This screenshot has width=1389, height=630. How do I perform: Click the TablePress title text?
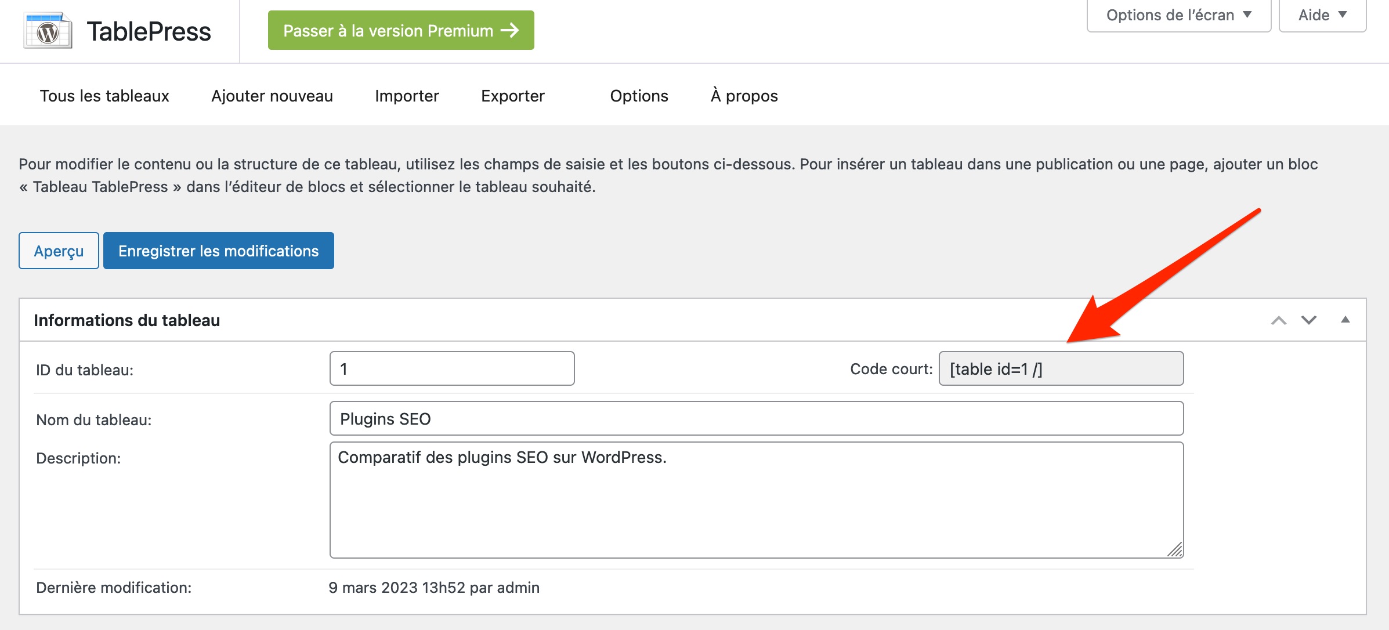[149, 31]
